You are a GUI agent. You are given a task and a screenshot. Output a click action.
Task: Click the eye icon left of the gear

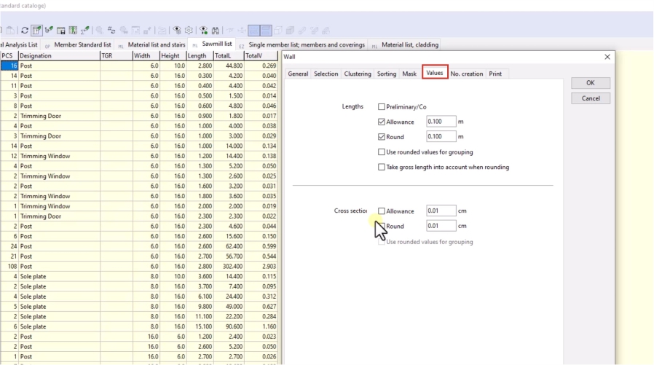point(176,31)
